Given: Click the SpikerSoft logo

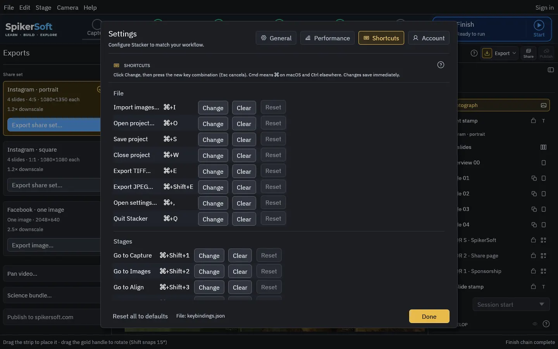Looking at the screenshot, I should [x=31, y=29].
